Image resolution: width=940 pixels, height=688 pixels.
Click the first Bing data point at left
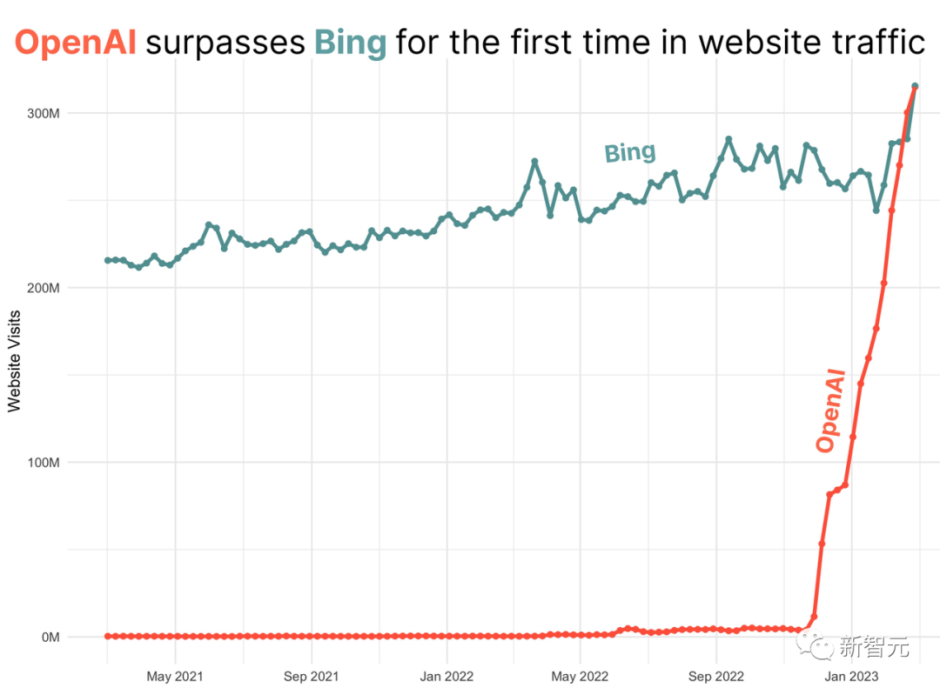tap(108, 260)
